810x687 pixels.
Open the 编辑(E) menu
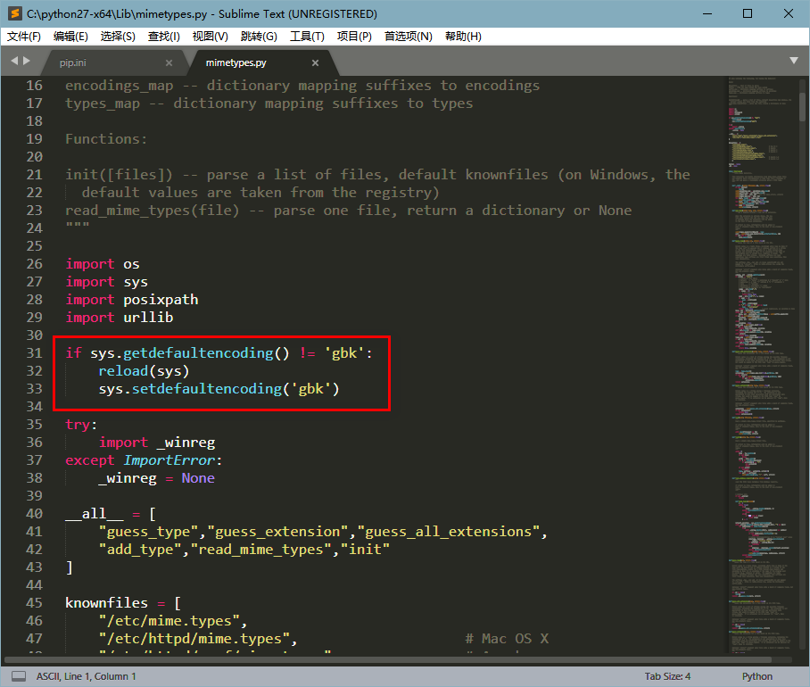pyautogui.click(x=70, y=37)
